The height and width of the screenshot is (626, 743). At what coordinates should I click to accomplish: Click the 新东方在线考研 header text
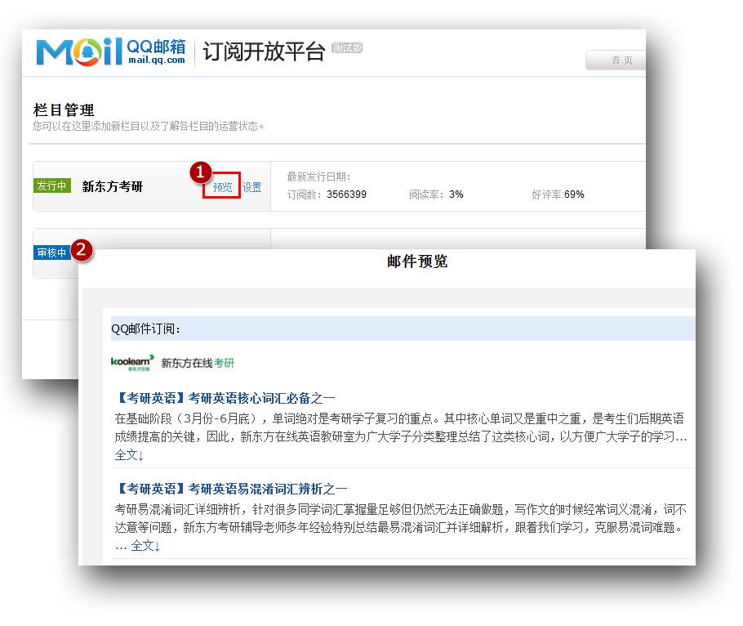click(x=198, y=363)
